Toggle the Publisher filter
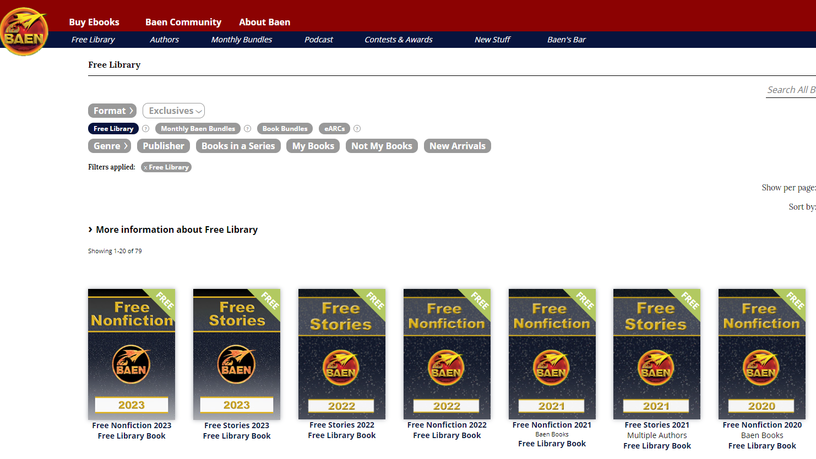 (164, 146)
